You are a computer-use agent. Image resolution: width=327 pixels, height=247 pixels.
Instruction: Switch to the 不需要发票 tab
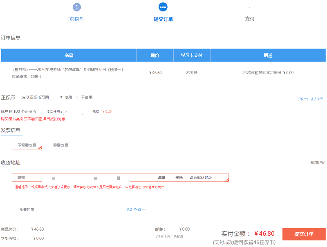point(27,144)
